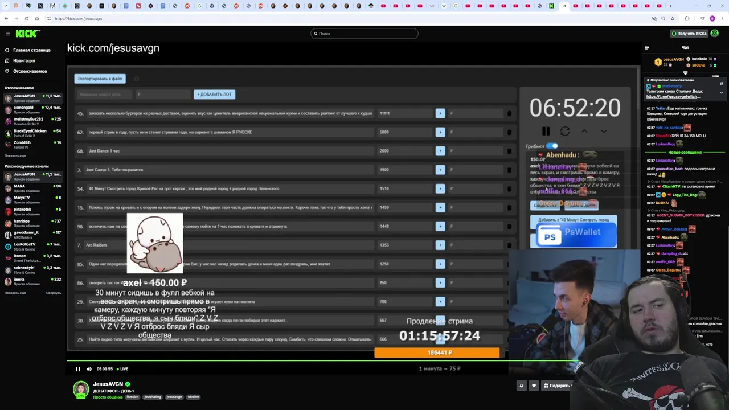
Task: Click plus button on lot 54 row
Action: coord(440,188)
